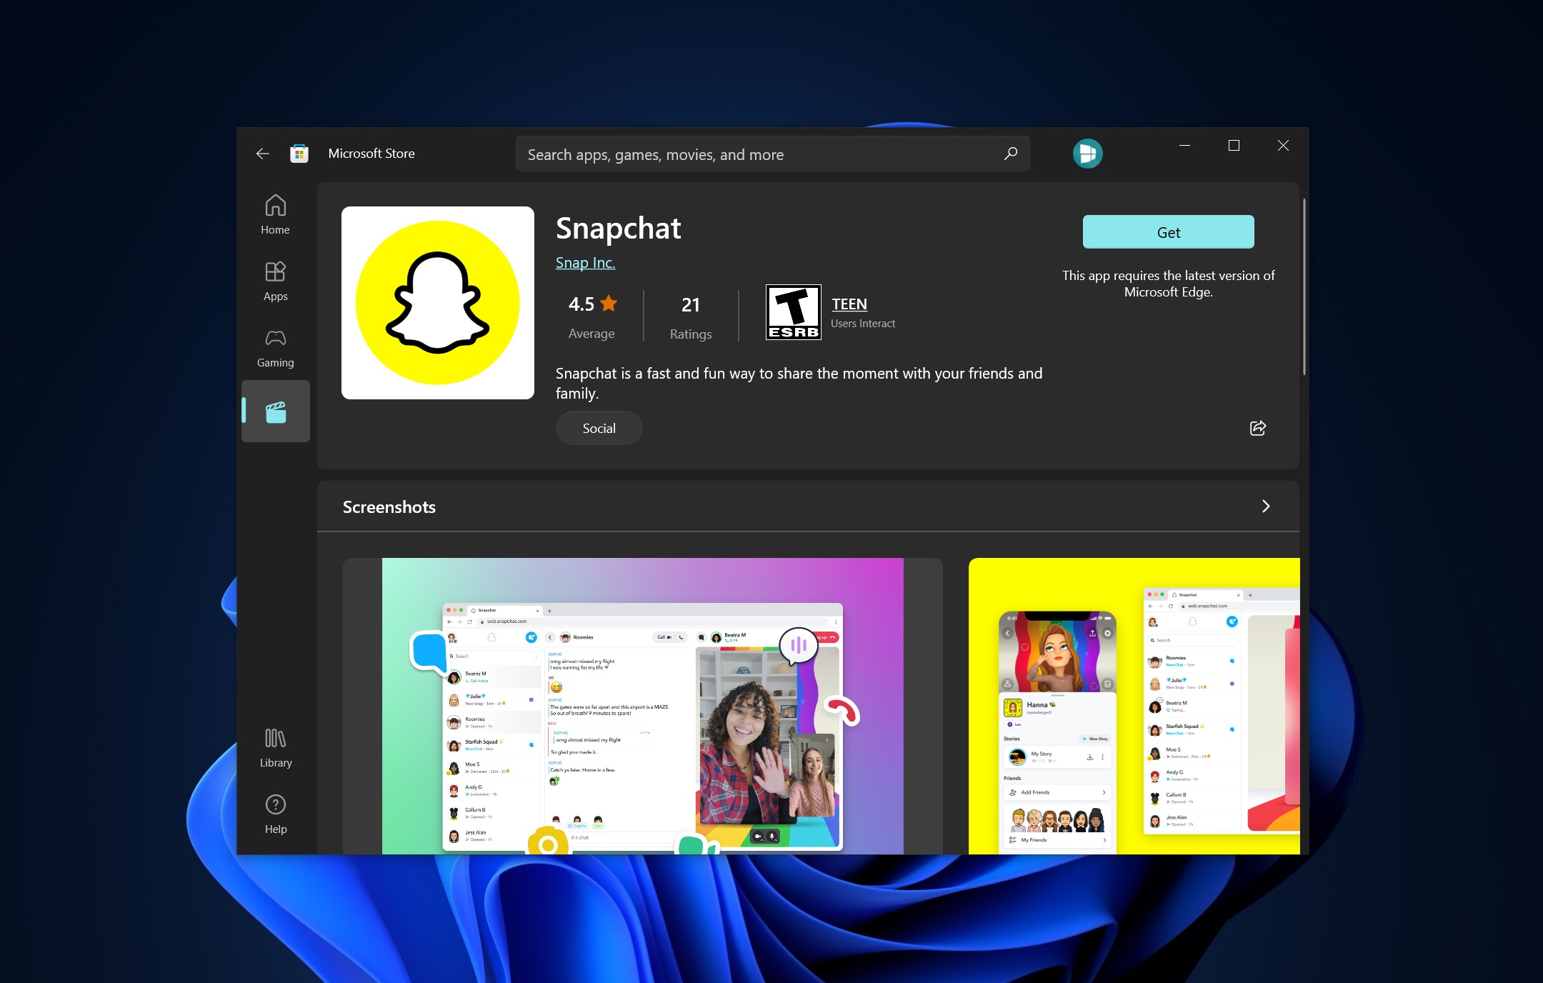Open the yellow second screenshot
This screenshot has width=1543, height=983.
coord(1134,706)
